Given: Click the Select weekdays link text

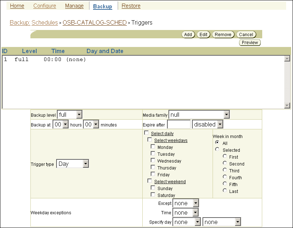Looking at the screenshot, I should [171, 141].
